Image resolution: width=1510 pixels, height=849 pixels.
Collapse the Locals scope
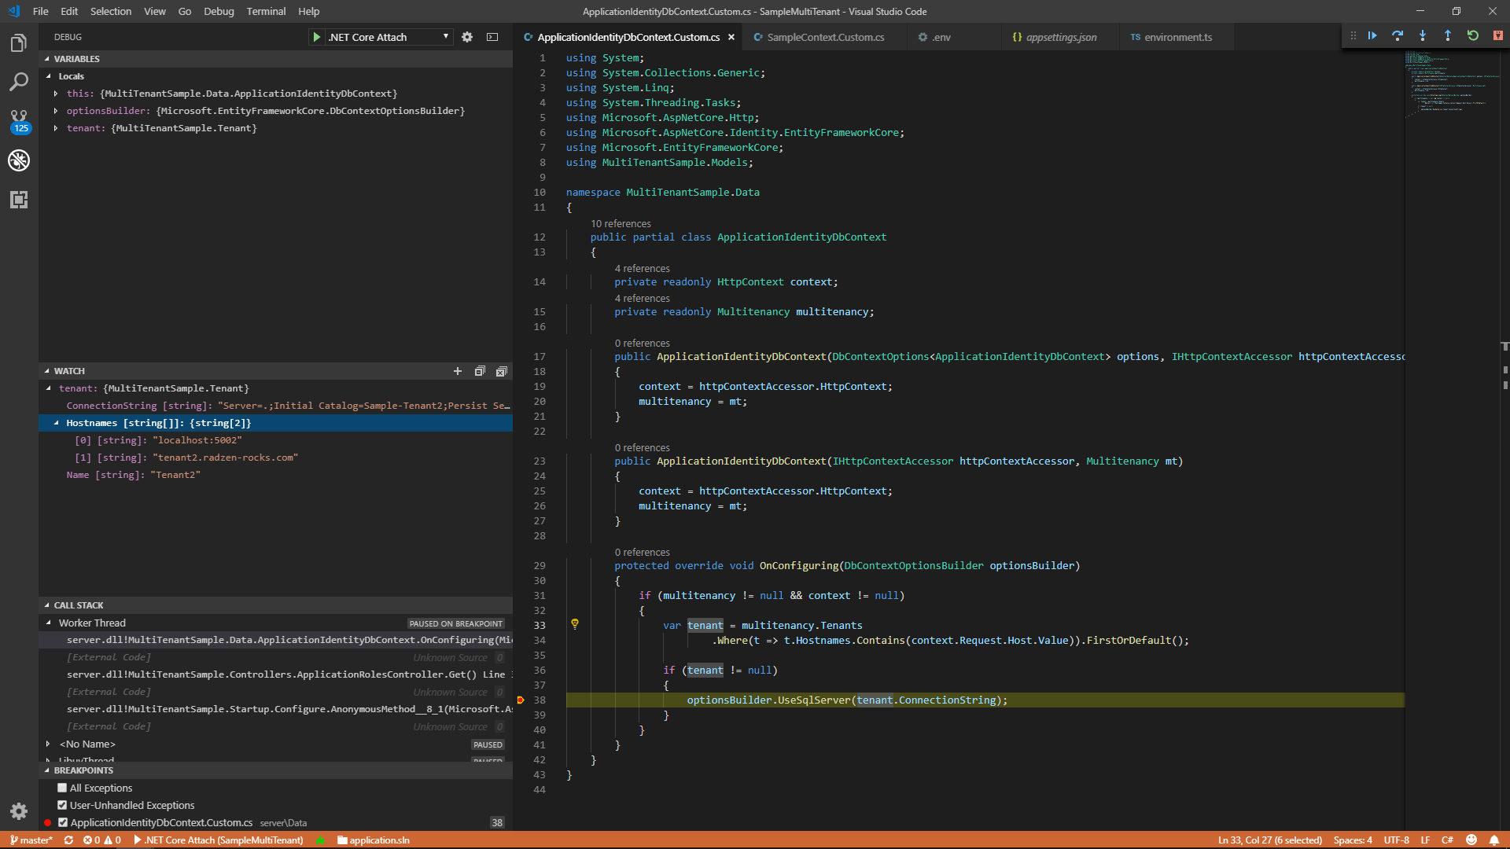click(49, 76)
